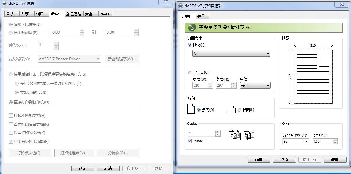This screenshot has height=174, width=351.
Task: Switch to the 常规 tab
Action: [11, 14]
